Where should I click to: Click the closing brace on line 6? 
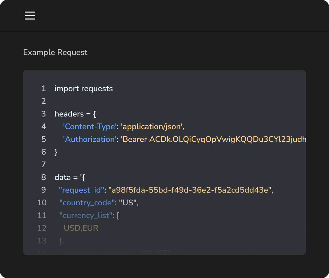pos(56,152)
